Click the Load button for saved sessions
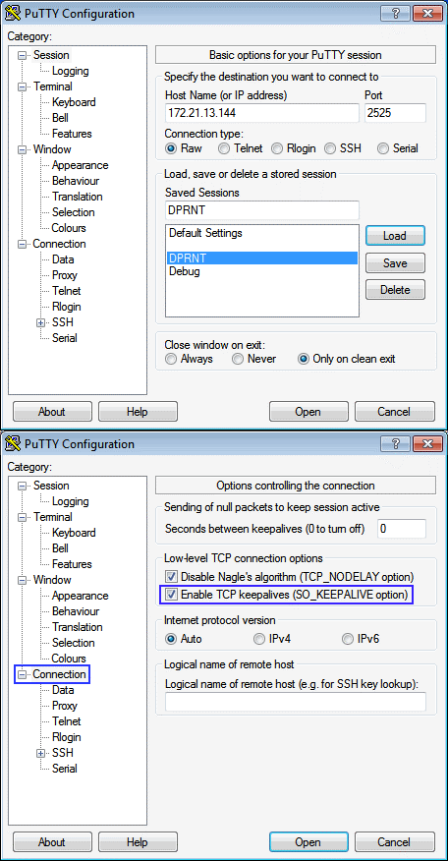The image size is (448, 861). pos(395,236)
